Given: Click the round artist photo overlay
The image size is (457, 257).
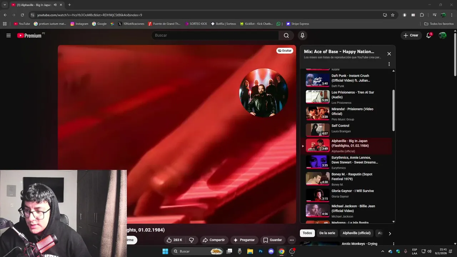Looking at the screenshot, I should (264, 92).
